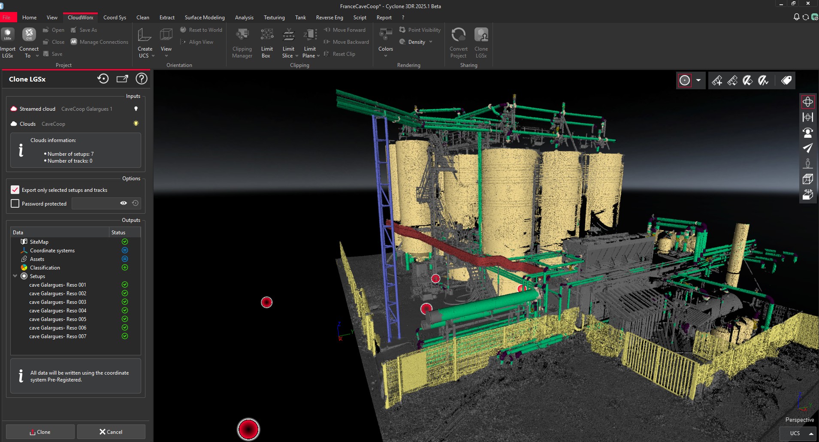Enable the Password protected option
The height and width of the screenshot is (442, 819).
tap(15, 203)
